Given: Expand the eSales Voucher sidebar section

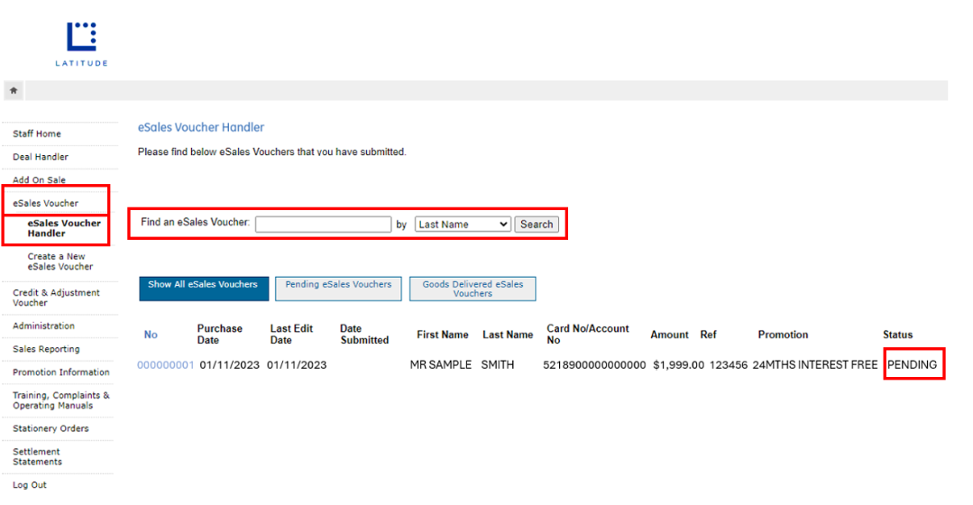Looking at the screenshot, I should [45, 203].
